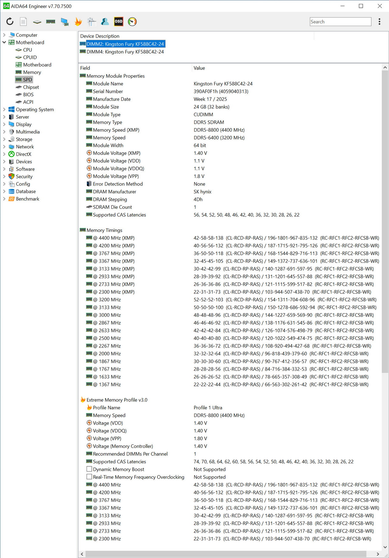
Task: Select Chipset in the sidebar tree
Action: pos(31,87)
